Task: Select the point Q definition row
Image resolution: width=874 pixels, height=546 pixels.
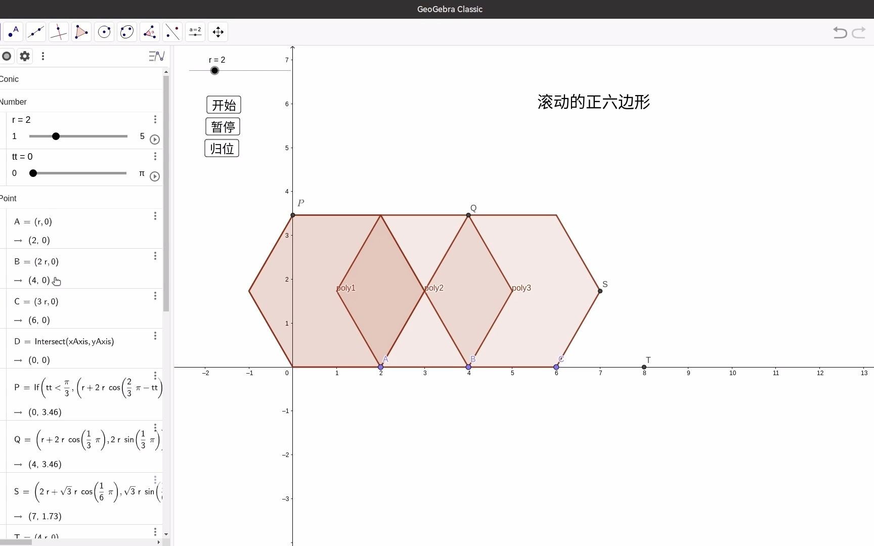Action: pyautogui.click(x=84, y=446)
